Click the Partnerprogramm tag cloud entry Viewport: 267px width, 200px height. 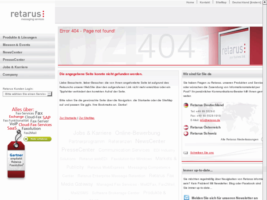tap(87, 142)
